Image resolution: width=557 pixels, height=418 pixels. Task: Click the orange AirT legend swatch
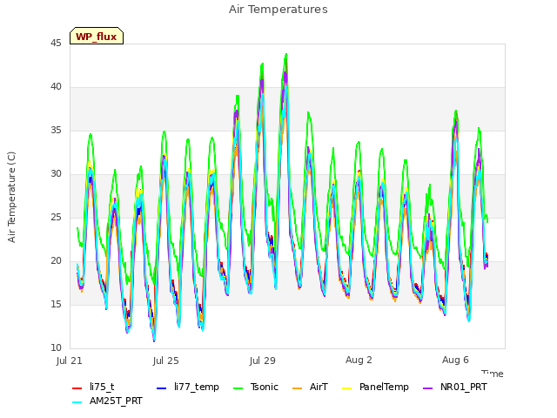(298, 388)
